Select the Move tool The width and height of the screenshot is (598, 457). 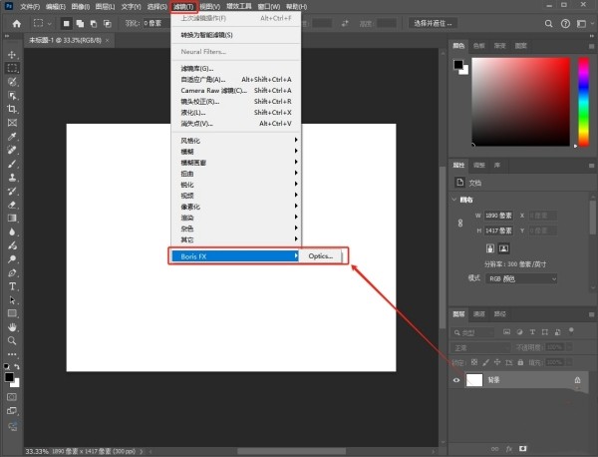click(x=12, y=55)
